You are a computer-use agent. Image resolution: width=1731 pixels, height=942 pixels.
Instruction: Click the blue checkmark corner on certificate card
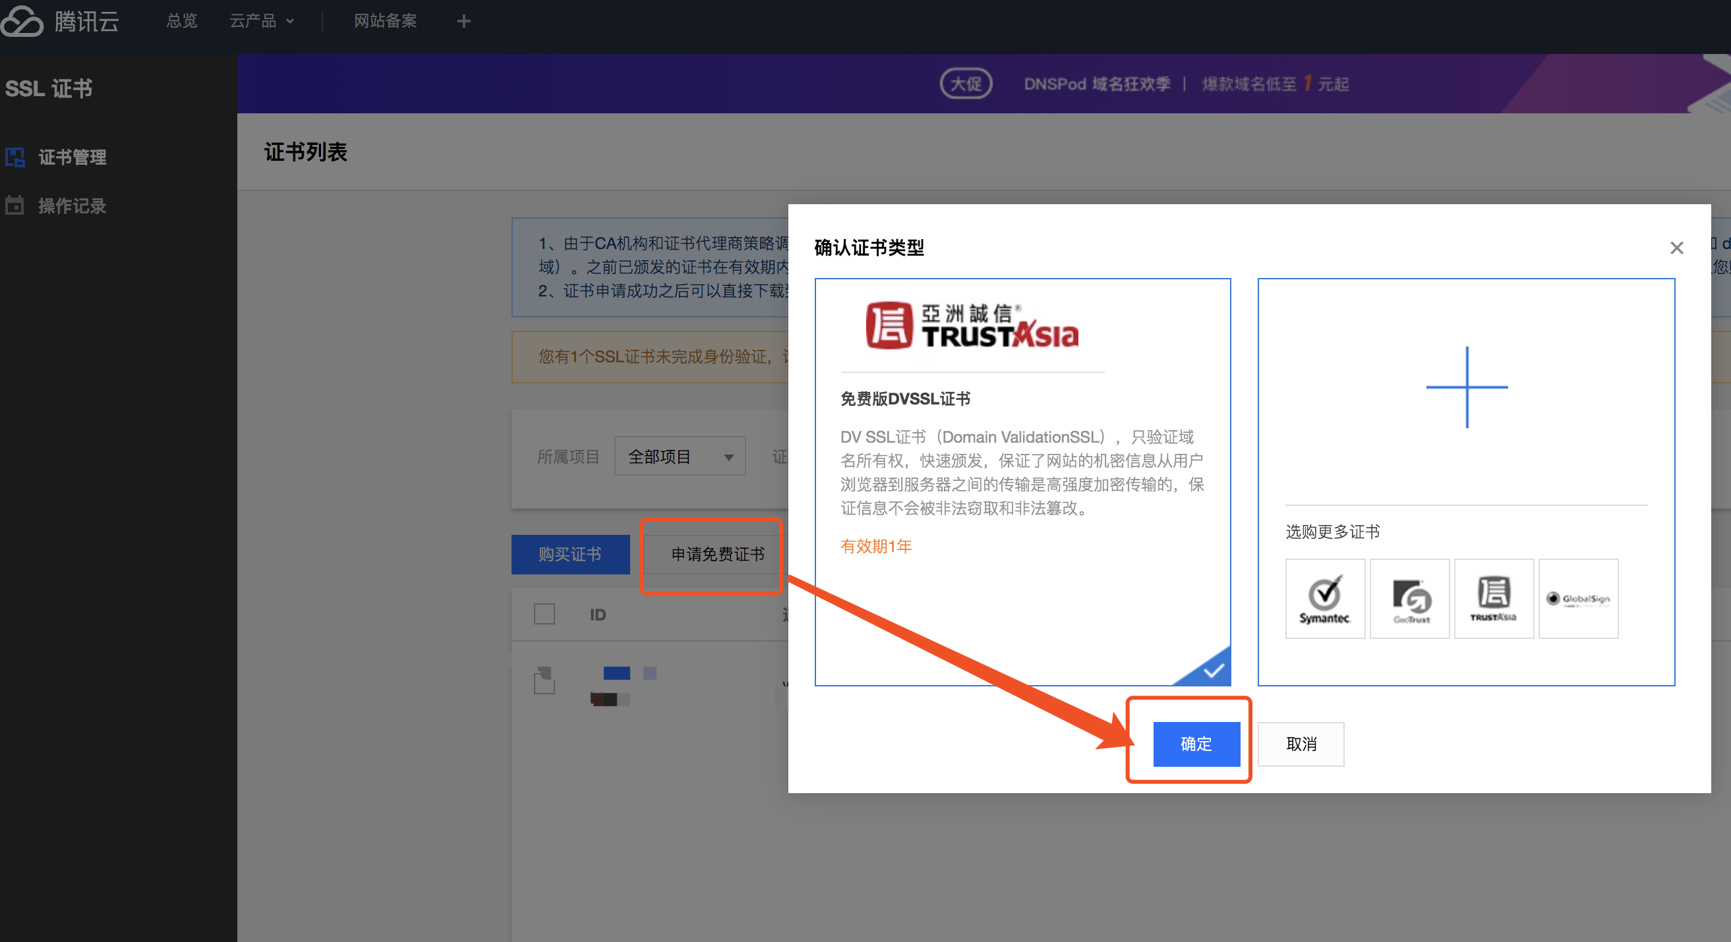(x=1208, y=669)
